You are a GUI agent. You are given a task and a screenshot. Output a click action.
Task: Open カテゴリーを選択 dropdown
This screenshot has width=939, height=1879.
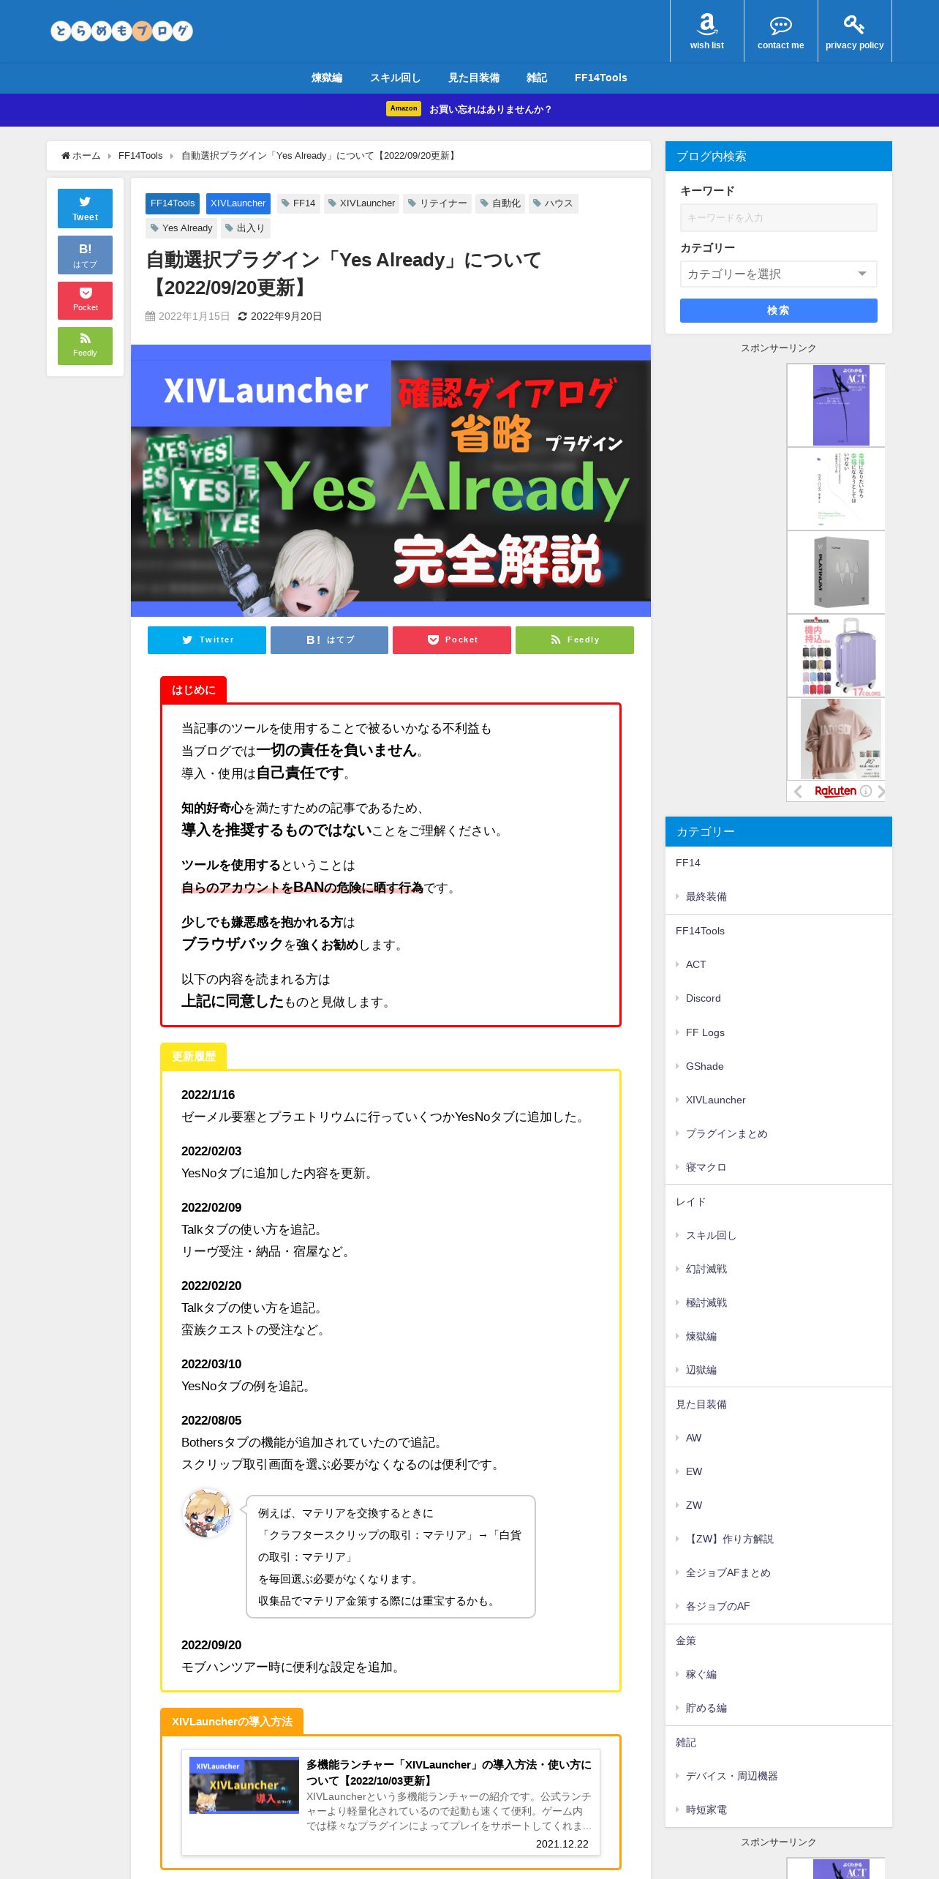pyautogui.click(x=778, y=274)
